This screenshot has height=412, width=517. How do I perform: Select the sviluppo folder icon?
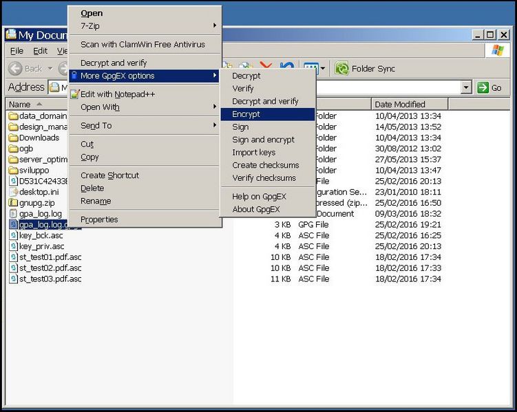pyautogui.click(x=13, y=171)
